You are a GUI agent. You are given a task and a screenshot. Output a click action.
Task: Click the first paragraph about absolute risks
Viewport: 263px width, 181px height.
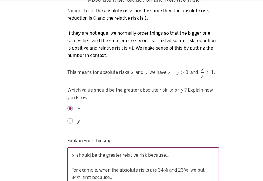138,14
